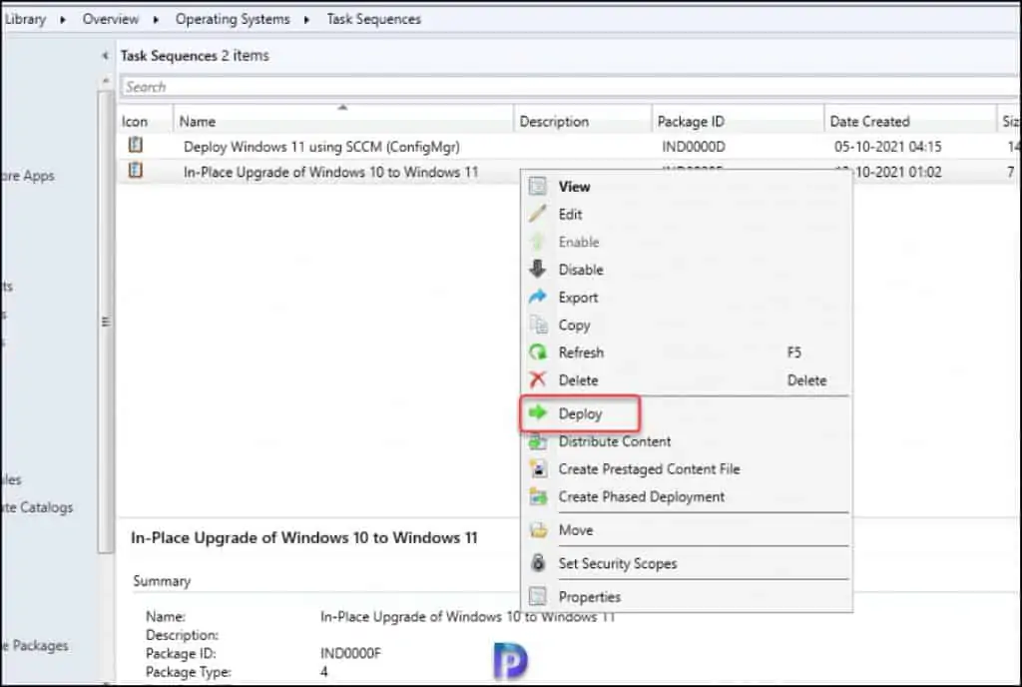
Task: Choose Copy in the context menu
Action: click(687, 325)
